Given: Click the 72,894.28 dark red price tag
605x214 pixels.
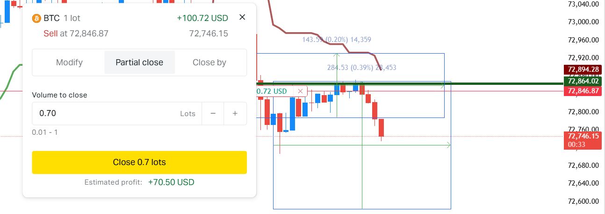Looking at the screenshot, I should coord(582,69).
